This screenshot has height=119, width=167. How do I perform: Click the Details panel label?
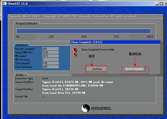click(20, 75)
